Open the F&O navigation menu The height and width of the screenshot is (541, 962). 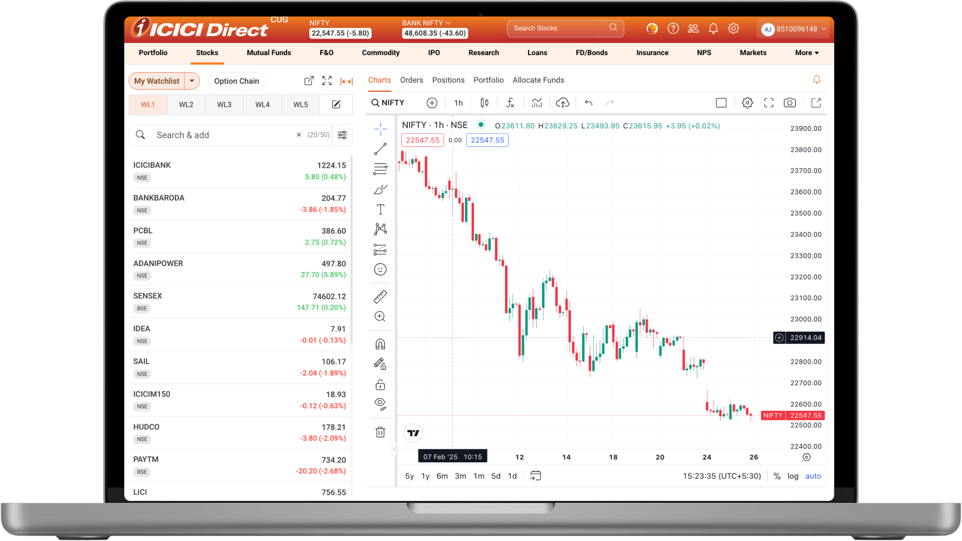(x=327, y=53)
